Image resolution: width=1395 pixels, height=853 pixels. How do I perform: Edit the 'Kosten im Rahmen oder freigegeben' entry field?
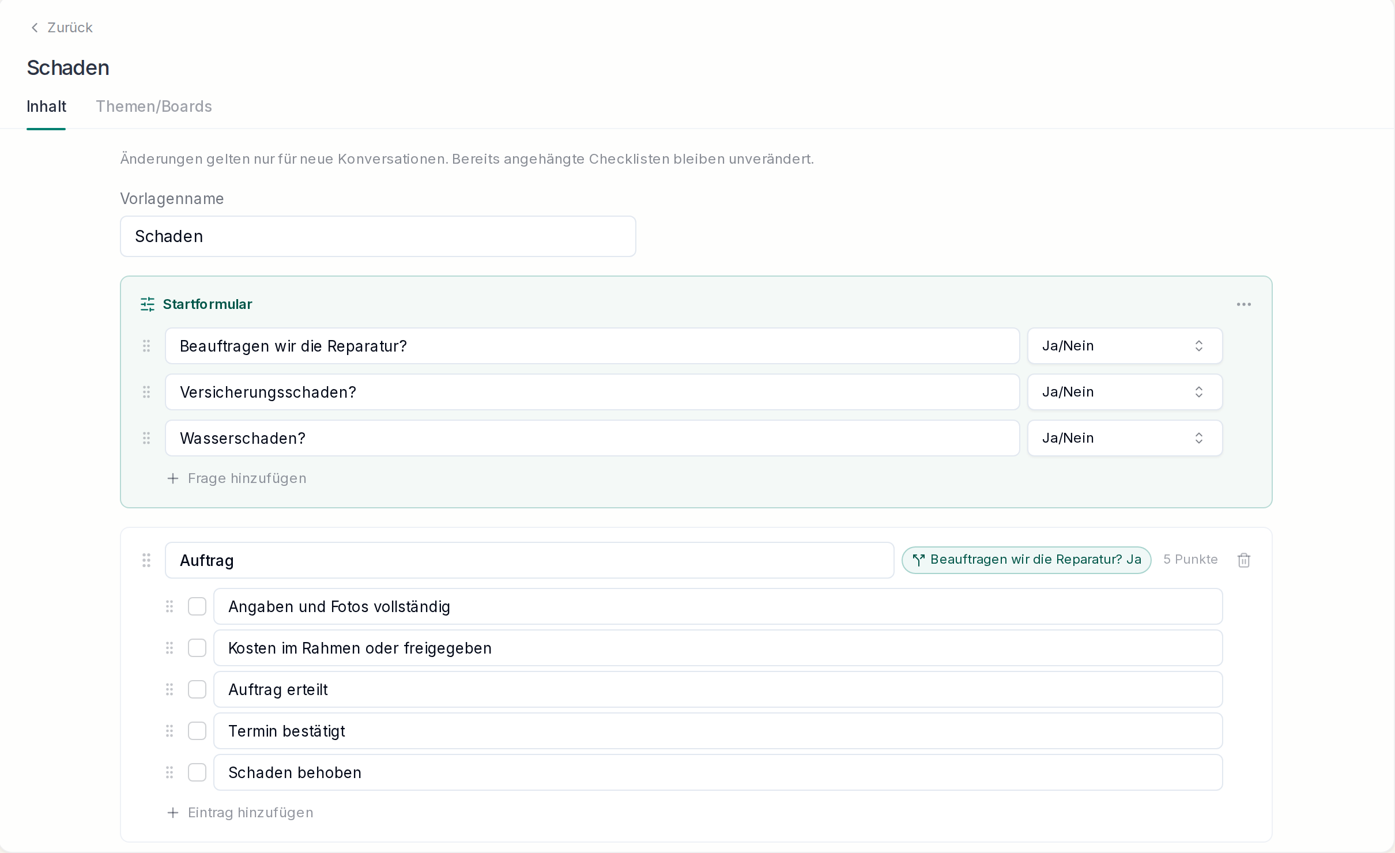point(718,648)
